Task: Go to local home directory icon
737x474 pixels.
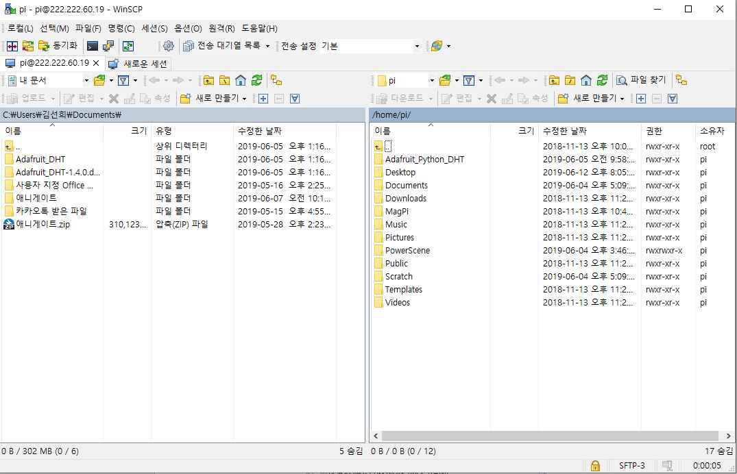Action: click(x=241, y=80)
